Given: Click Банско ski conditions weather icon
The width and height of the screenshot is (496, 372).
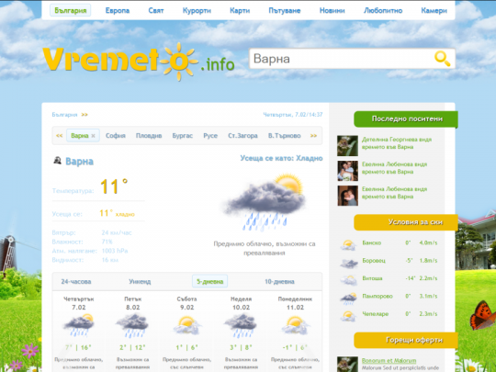Looking at the screenshot, I should [x=348, y=244].
